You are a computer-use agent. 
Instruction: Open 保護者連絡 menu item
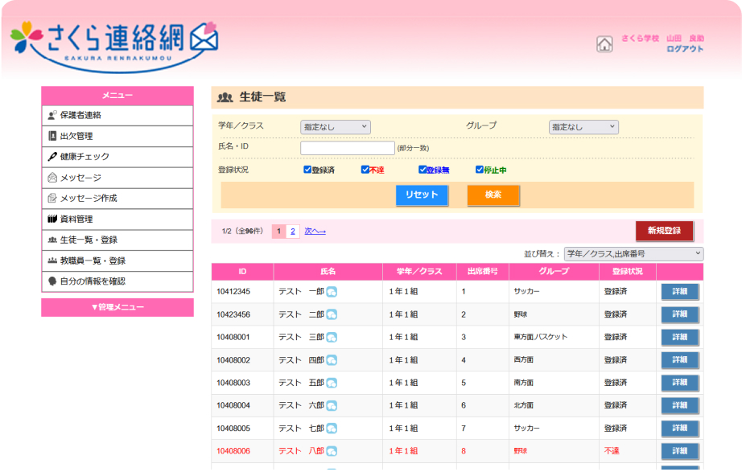[x=117, y=115]
